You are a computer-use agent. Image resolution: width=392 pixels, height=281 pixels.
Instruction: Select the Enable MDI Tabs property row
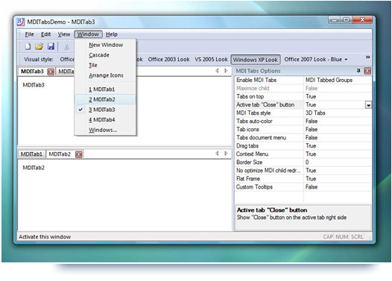(303, 80)
